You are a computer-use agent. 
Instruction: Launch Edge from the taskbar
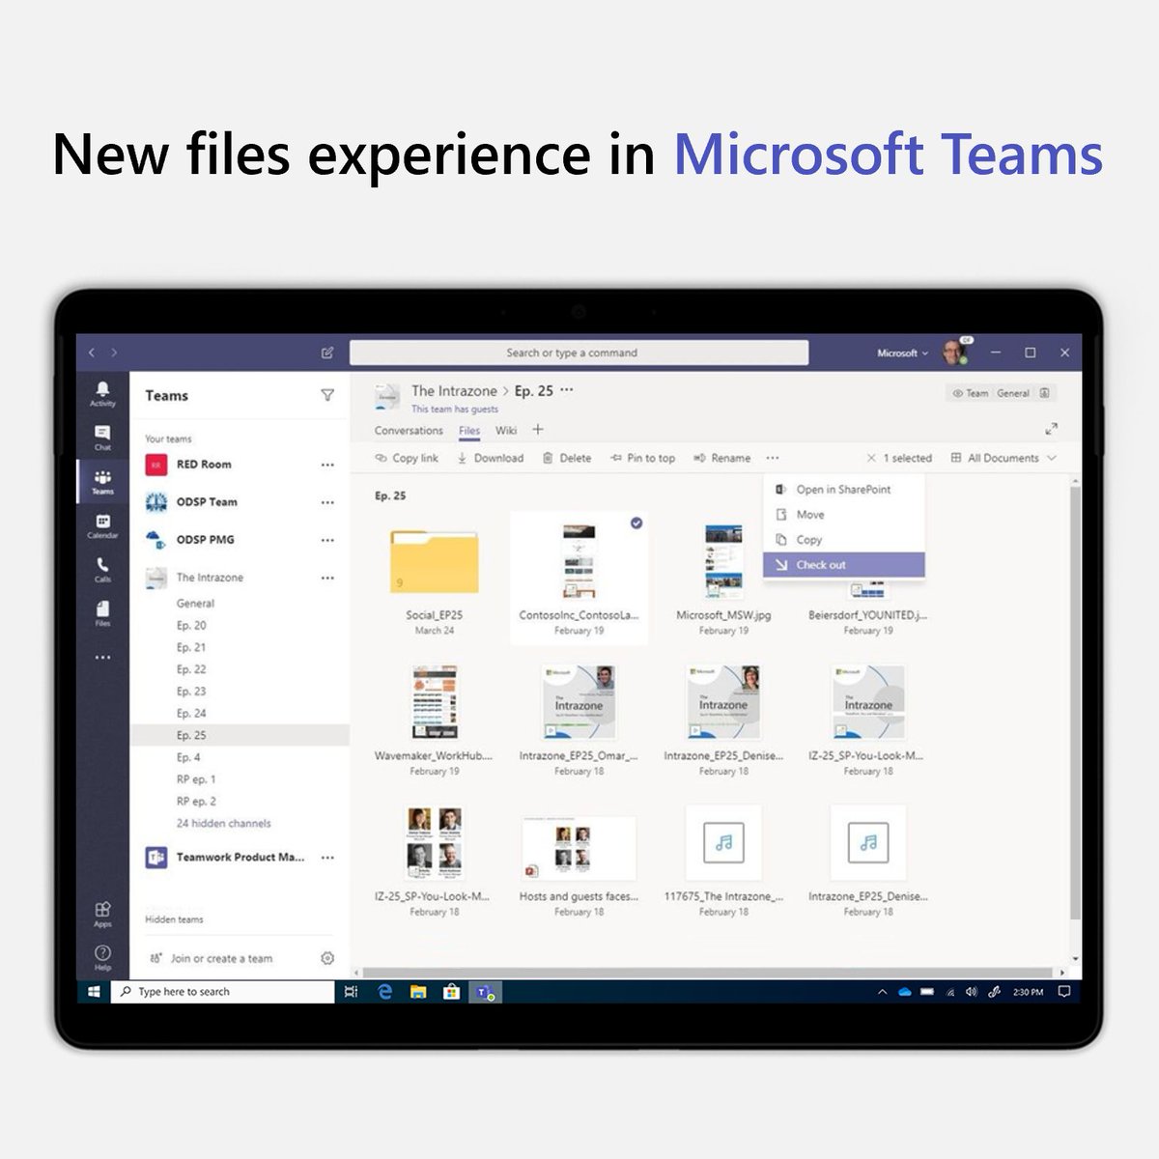click(385, 991)
